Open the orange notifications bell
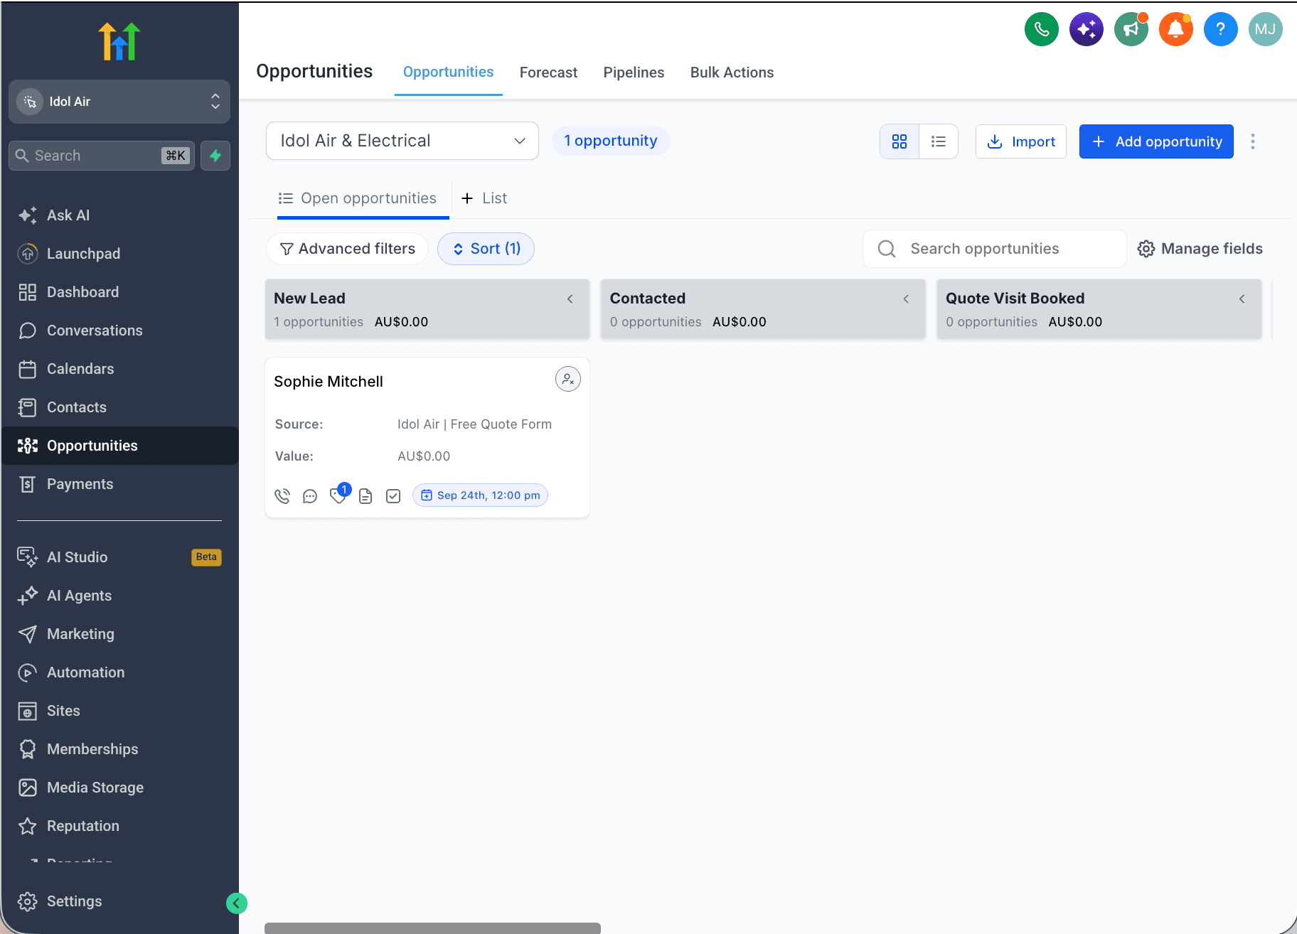 coord(1175,29)
